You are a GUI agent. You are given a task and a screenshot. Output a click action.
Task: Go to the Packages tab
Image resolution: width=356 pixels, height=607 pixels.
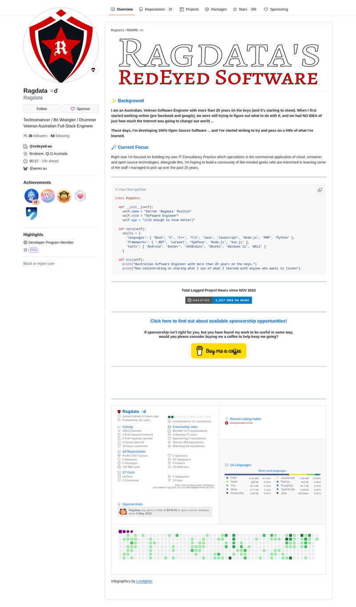(216, 9)
